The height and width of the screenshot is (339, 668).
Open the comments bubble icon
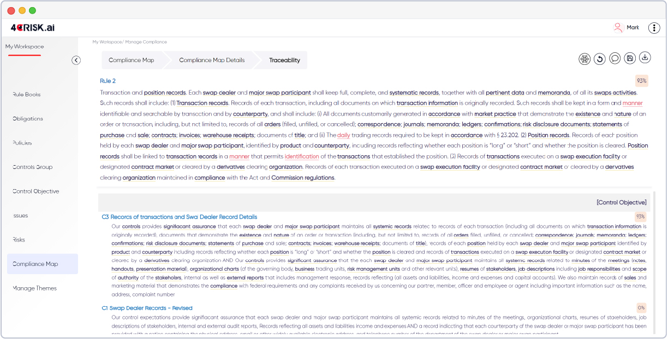click(615, 58)
